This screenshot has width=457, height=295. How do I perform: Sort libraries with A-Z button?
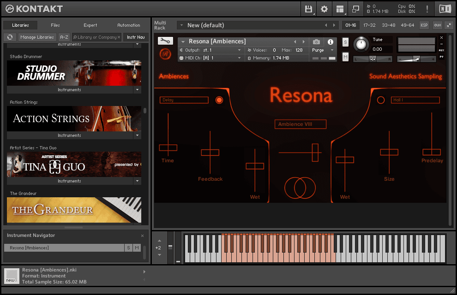click(64, 37)
